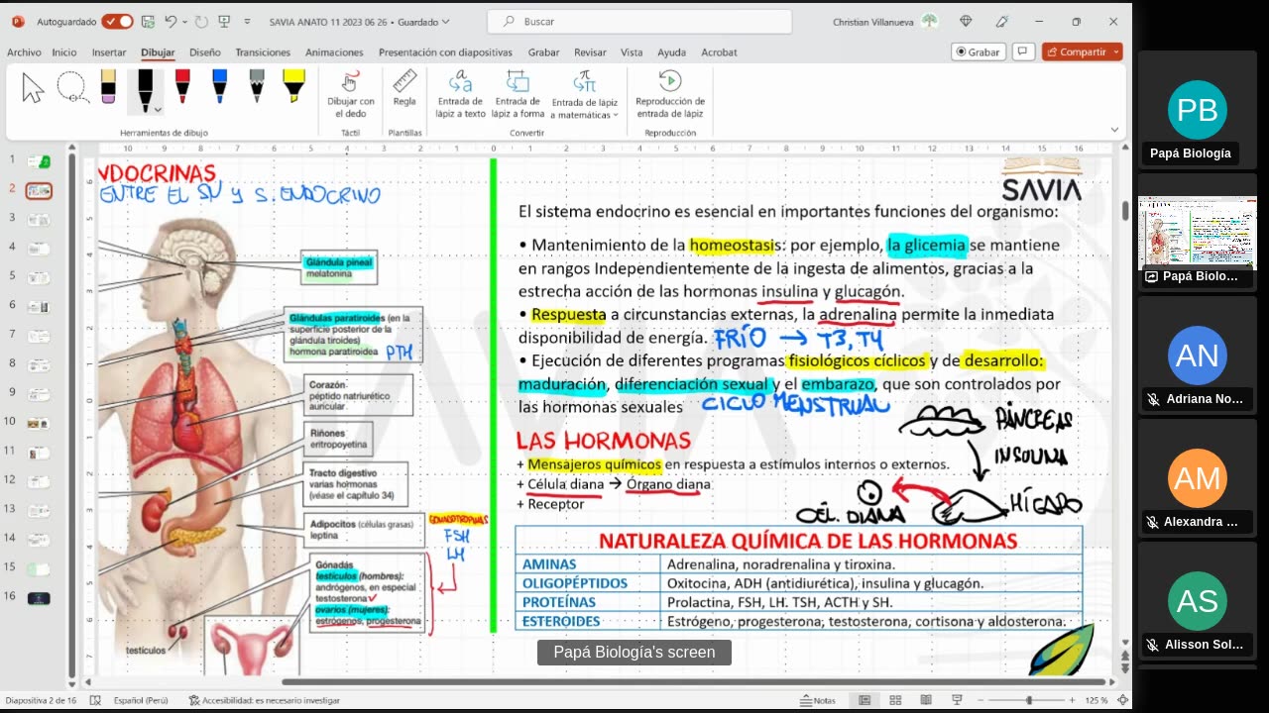Click the spell check status bar icon
Screen dimensions: 1269x713
95,700
